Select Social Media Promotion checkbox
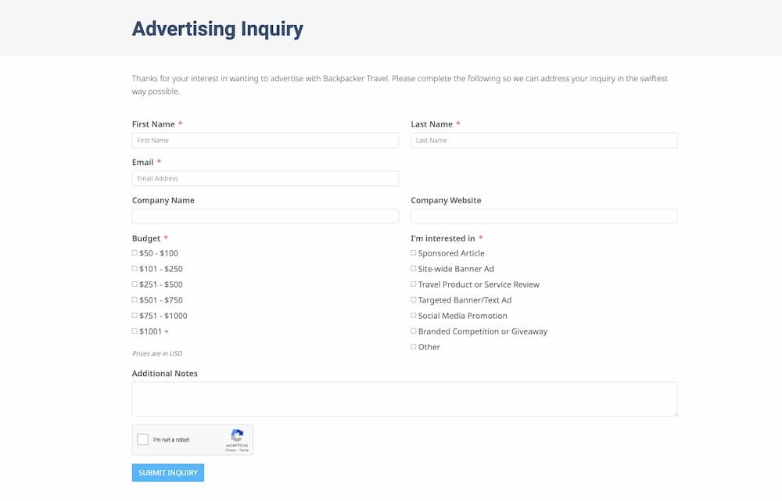The width and height of the screenshot is (782, 501). pyautogui.click(x=414, y=315)
